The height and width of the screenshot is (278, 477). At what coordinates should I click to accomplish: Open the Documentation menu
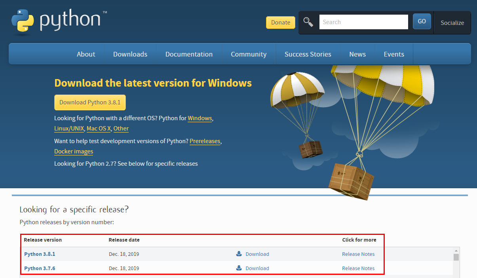[189, 54]
